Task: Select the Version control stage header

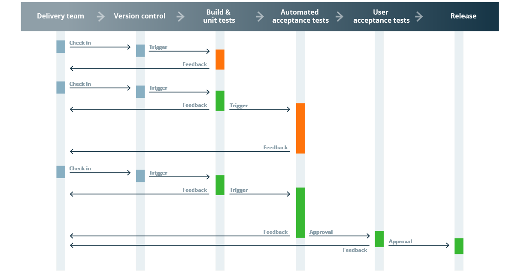Action: 139,16
